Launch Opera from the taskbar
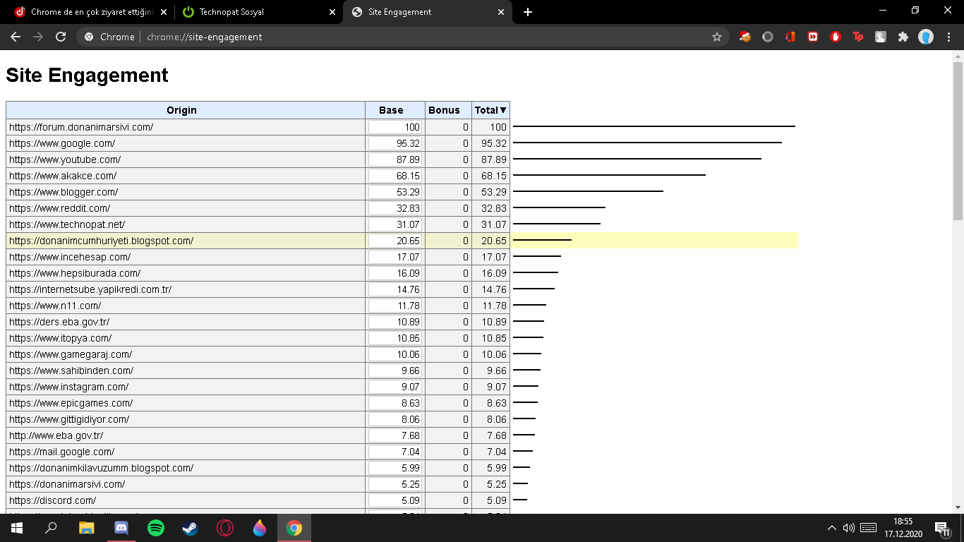Image resolution: width=964 pixels, height=542 pixels. click(x=225, y=528)
